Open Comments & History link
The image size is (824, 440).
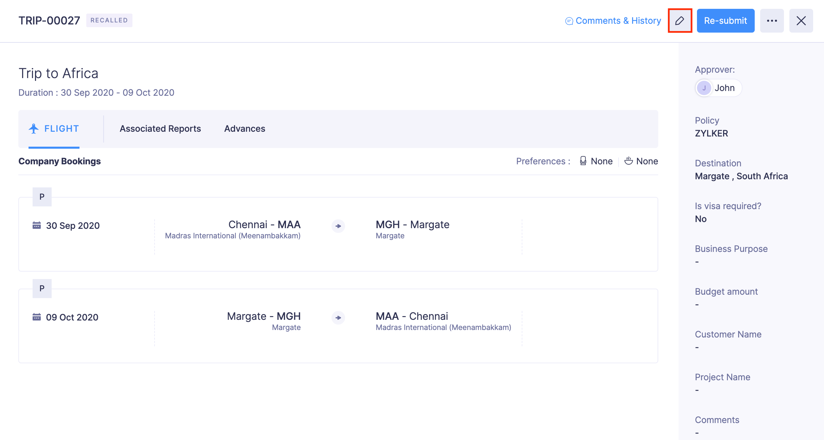pyautogui.click(x=618, y=21)
